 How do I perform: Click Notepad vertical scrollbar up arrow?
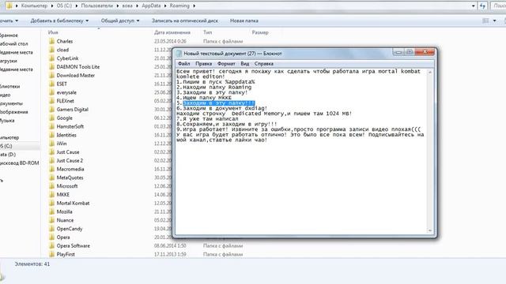(430, 73)
